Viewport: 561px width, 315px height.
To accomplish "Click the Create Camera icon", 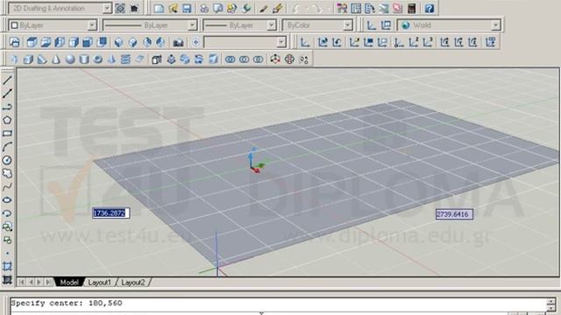I will pyautogui.click(x=178, y=42).
